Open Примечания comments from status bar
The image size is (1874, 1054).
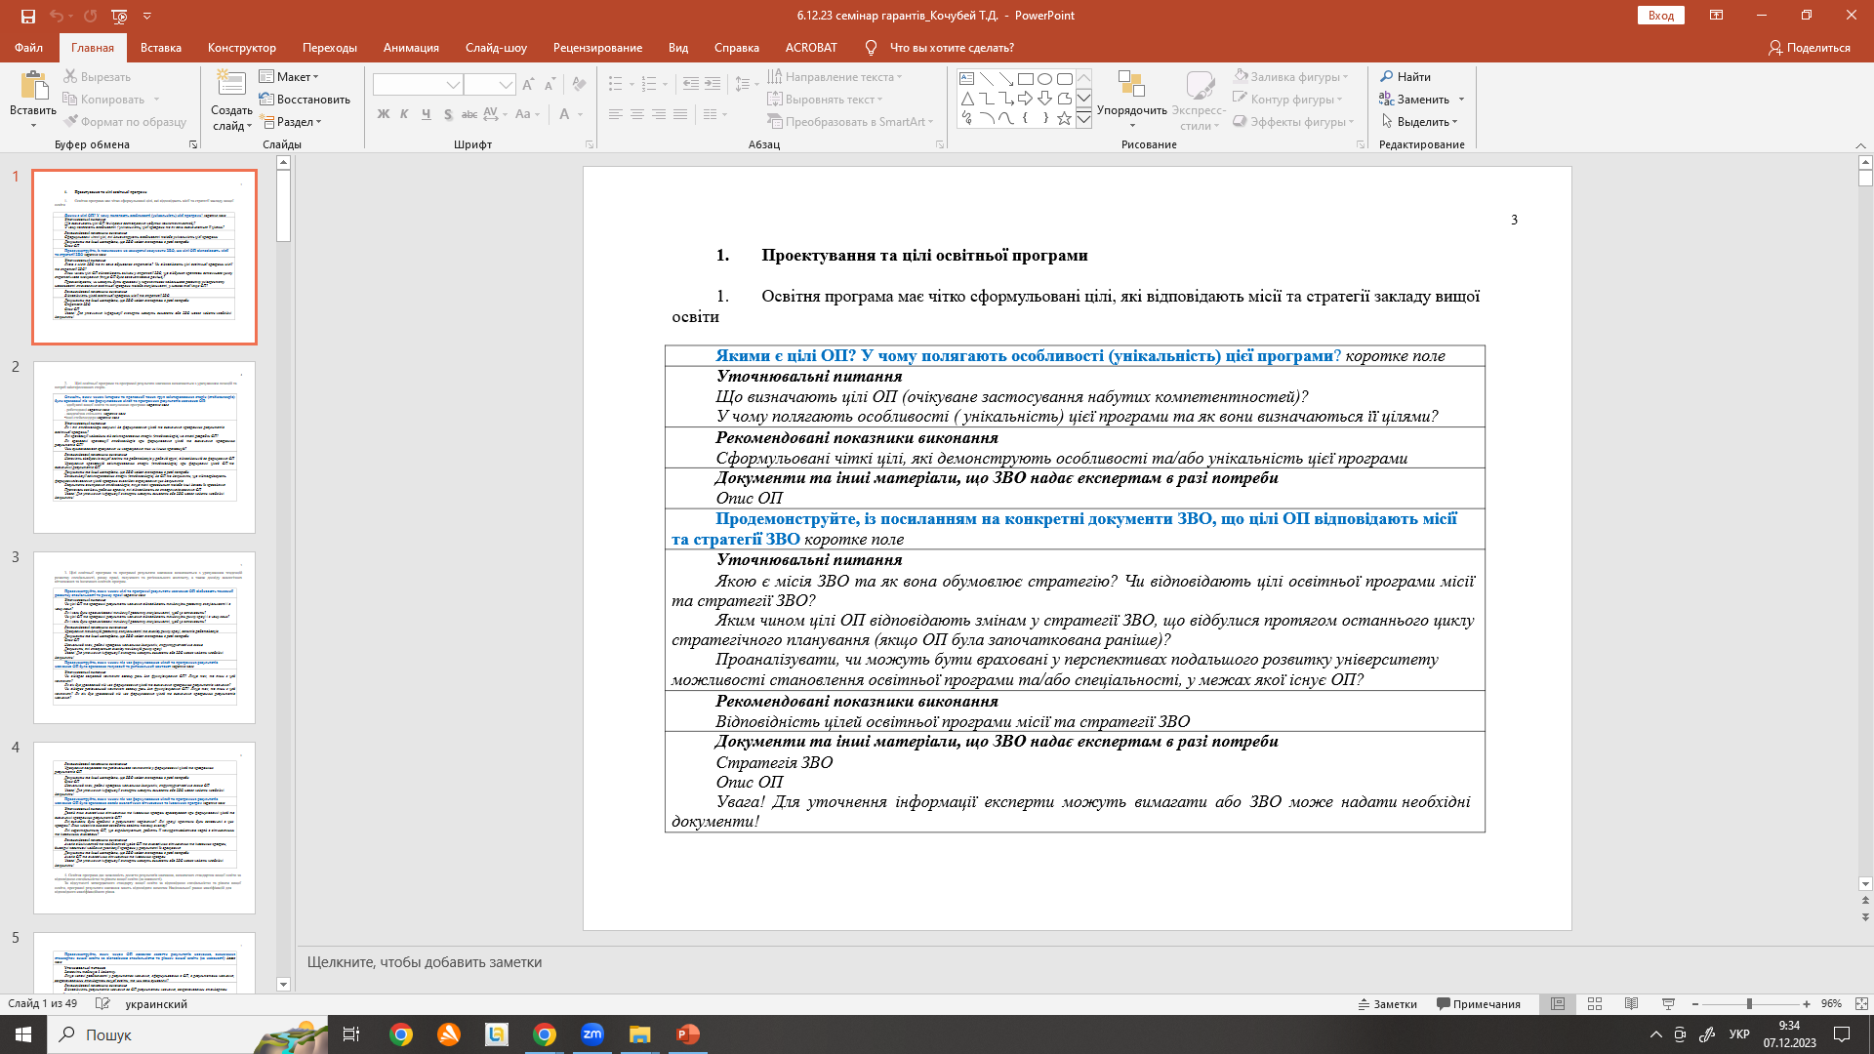pos(1479,1004)
